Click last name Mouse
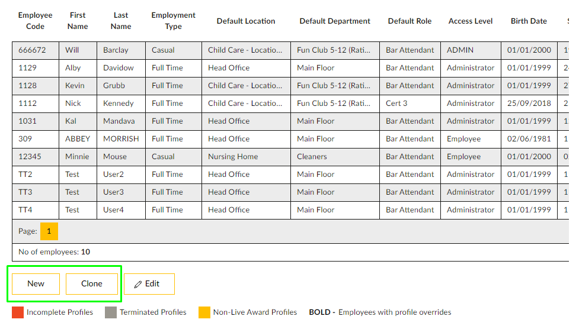Viewport: 579px width, 329px height. 115,156
